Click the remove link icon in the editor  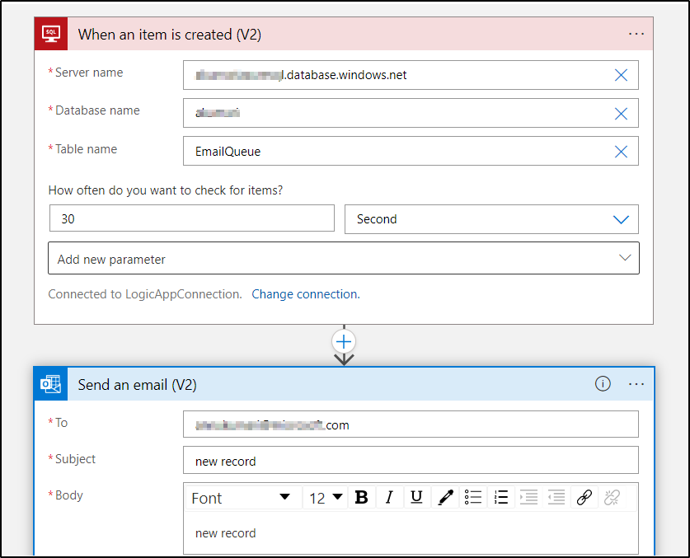pos(612,497)
